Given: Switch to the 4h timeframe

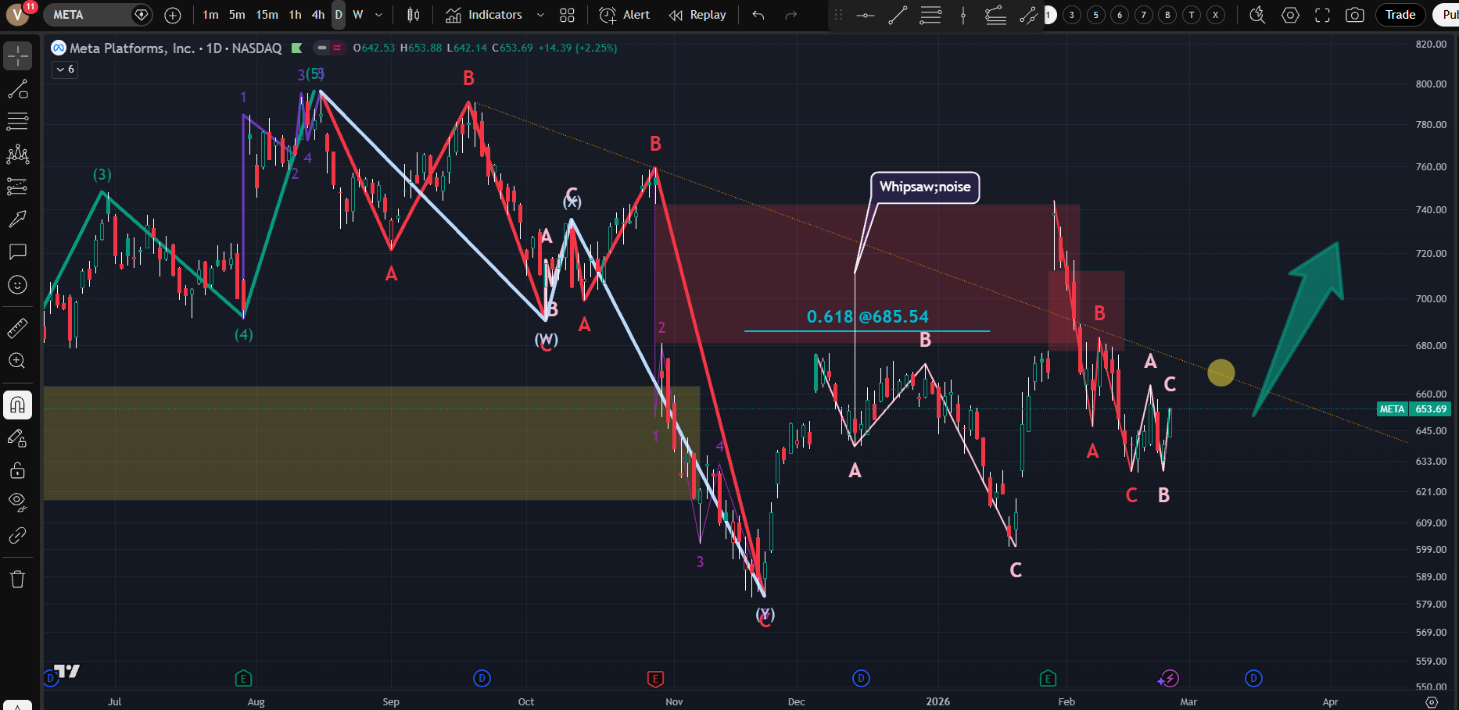Looking at the screenshot, I should tap(317, 15).
